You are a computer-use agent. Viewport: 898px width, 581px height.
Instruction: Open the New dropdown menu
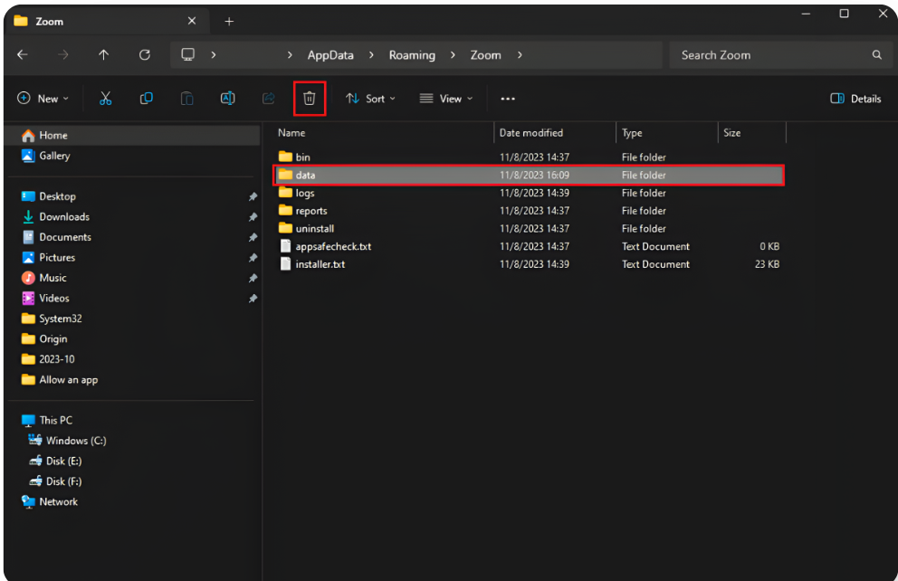(43, 99)
